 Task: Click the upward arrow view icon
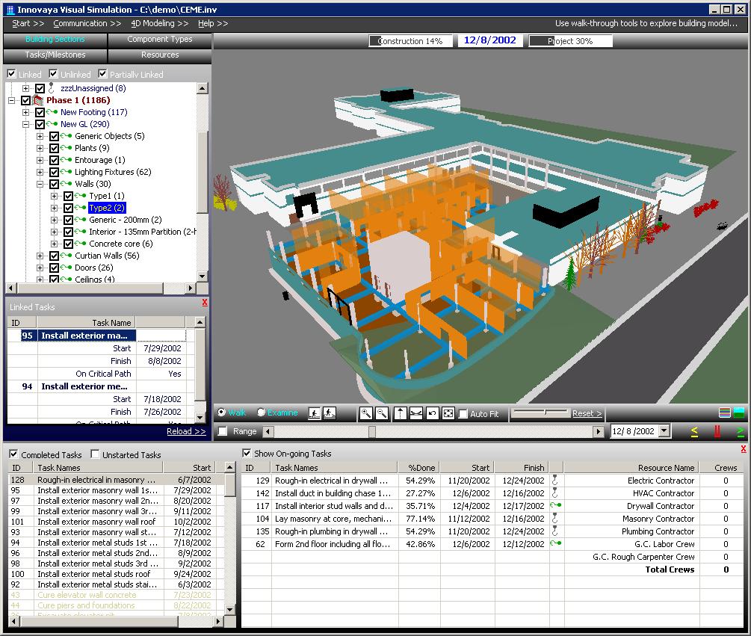coord(400,413)
